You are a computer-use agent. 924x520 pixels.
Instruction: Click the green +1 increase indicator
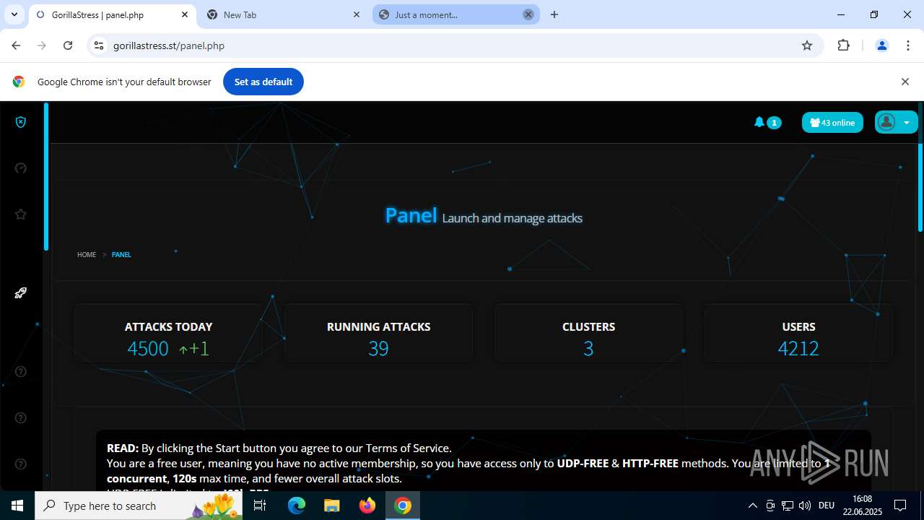click(x=194, y=349)
